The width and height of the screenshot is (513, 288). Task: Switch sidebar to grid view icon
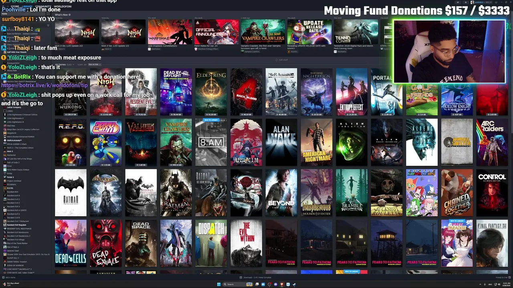[x=48, y=14]
